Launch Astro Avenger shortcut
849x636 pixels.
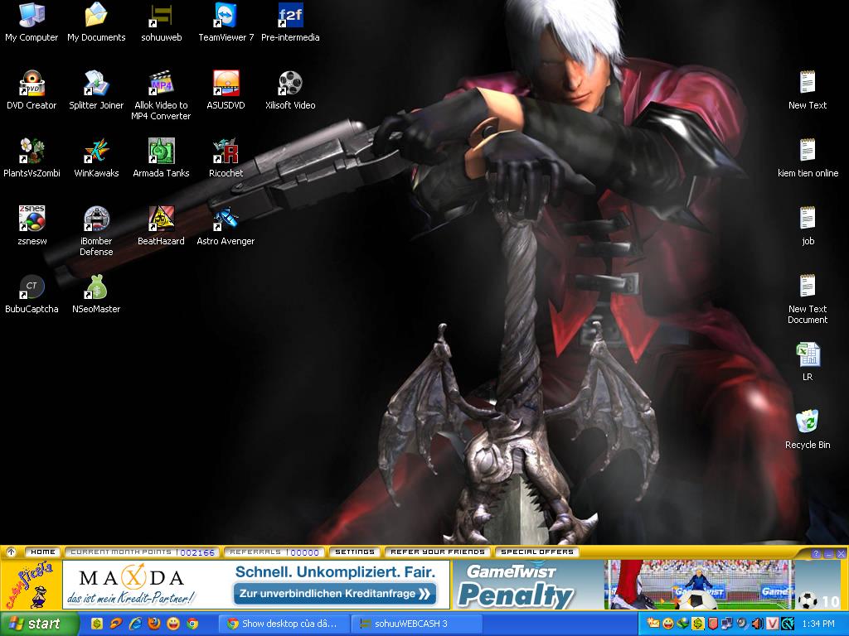[x=226, y=225]
